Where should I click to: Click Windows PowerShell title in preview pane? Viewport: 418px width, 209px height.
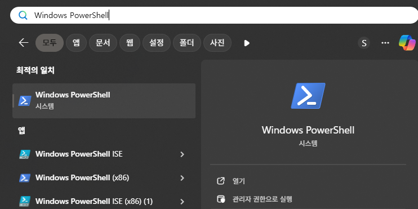click(x=308, y=130)
